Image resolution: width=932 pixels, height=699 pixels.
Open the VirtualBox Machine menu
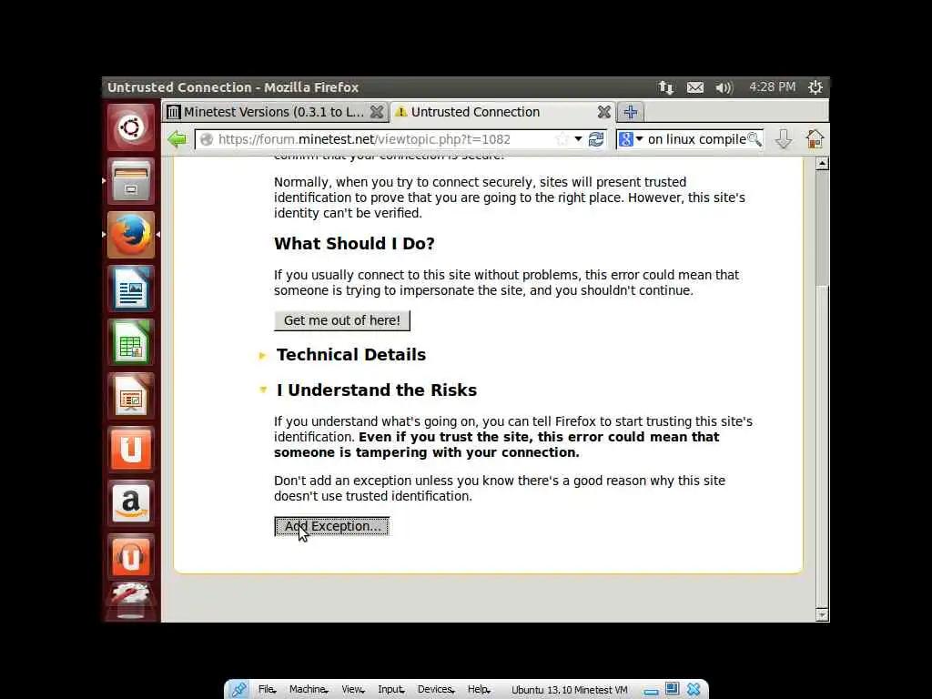click(x=309, y=690)
